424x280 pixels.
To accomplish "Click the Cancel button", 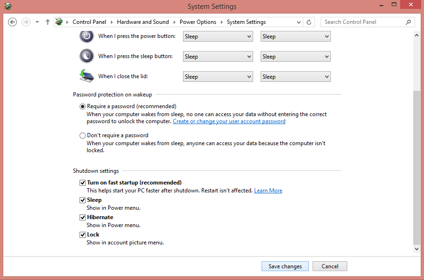I will tap(329, 266).
